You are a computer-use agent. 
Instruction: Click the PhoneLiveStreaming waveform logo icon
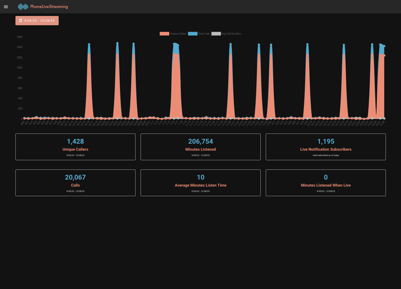tap(23, 7)
